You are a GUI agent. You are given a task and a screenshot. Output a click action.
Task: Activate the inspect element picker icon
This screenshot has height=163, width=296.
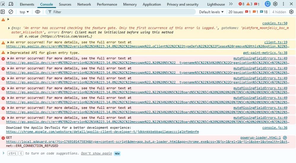[3, 4]
